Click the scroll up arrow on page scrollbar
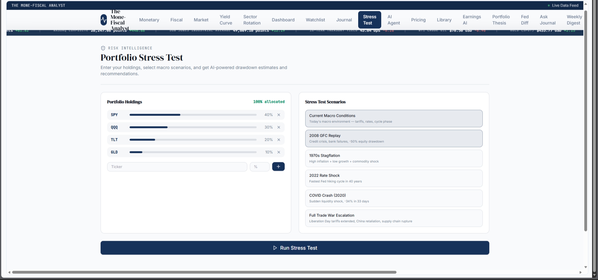Viewport: 598px width, 280px height. (586, 4)
